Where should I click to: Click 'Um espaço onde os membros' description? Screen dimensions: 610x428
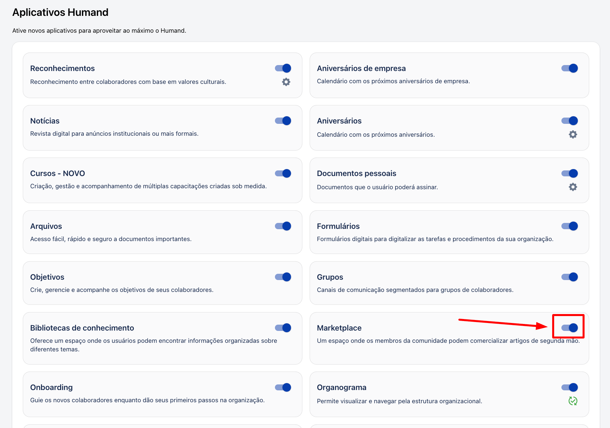(448, 341)
